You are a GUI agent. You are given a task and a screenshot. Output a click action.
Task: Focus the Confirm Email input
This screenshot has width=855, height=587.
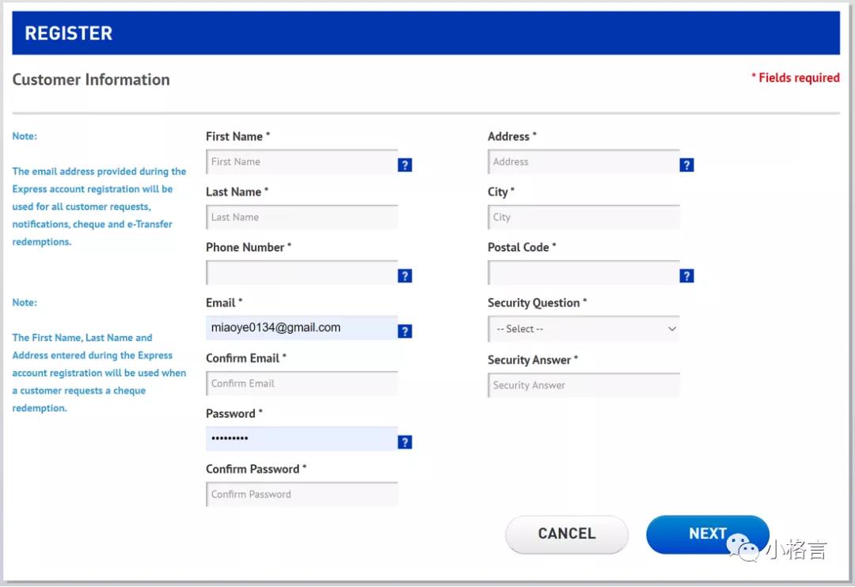pos(302,384)
